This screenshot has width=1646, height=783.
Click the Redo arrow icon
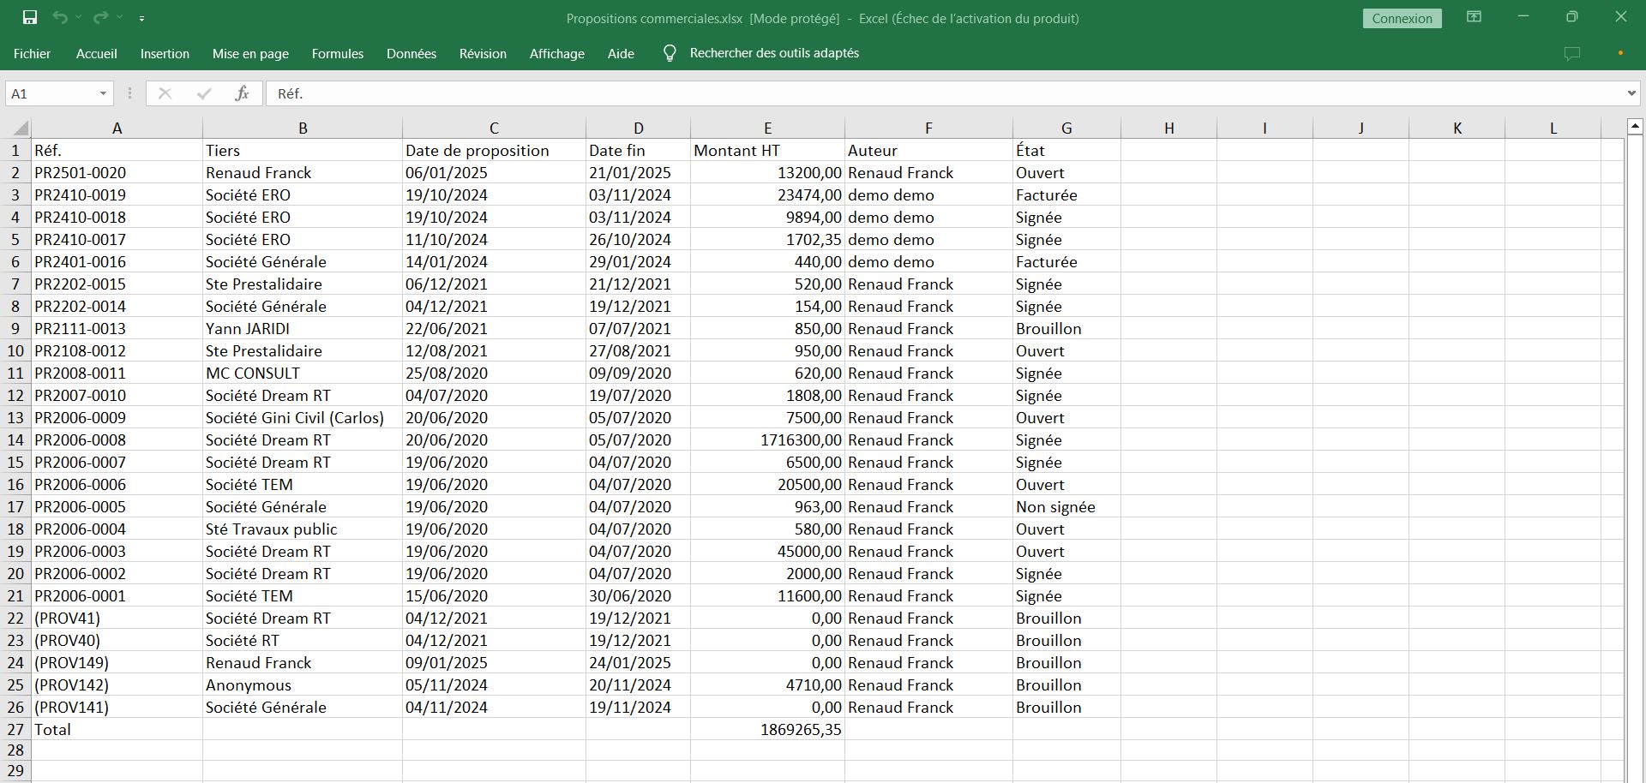click(100, 18)
